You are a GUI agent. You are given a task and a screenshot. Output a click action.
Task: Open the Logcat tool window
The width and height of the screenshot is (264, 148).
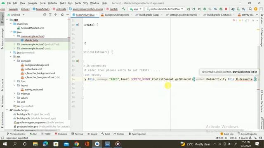pyautogui.click(x=92, y=134)
